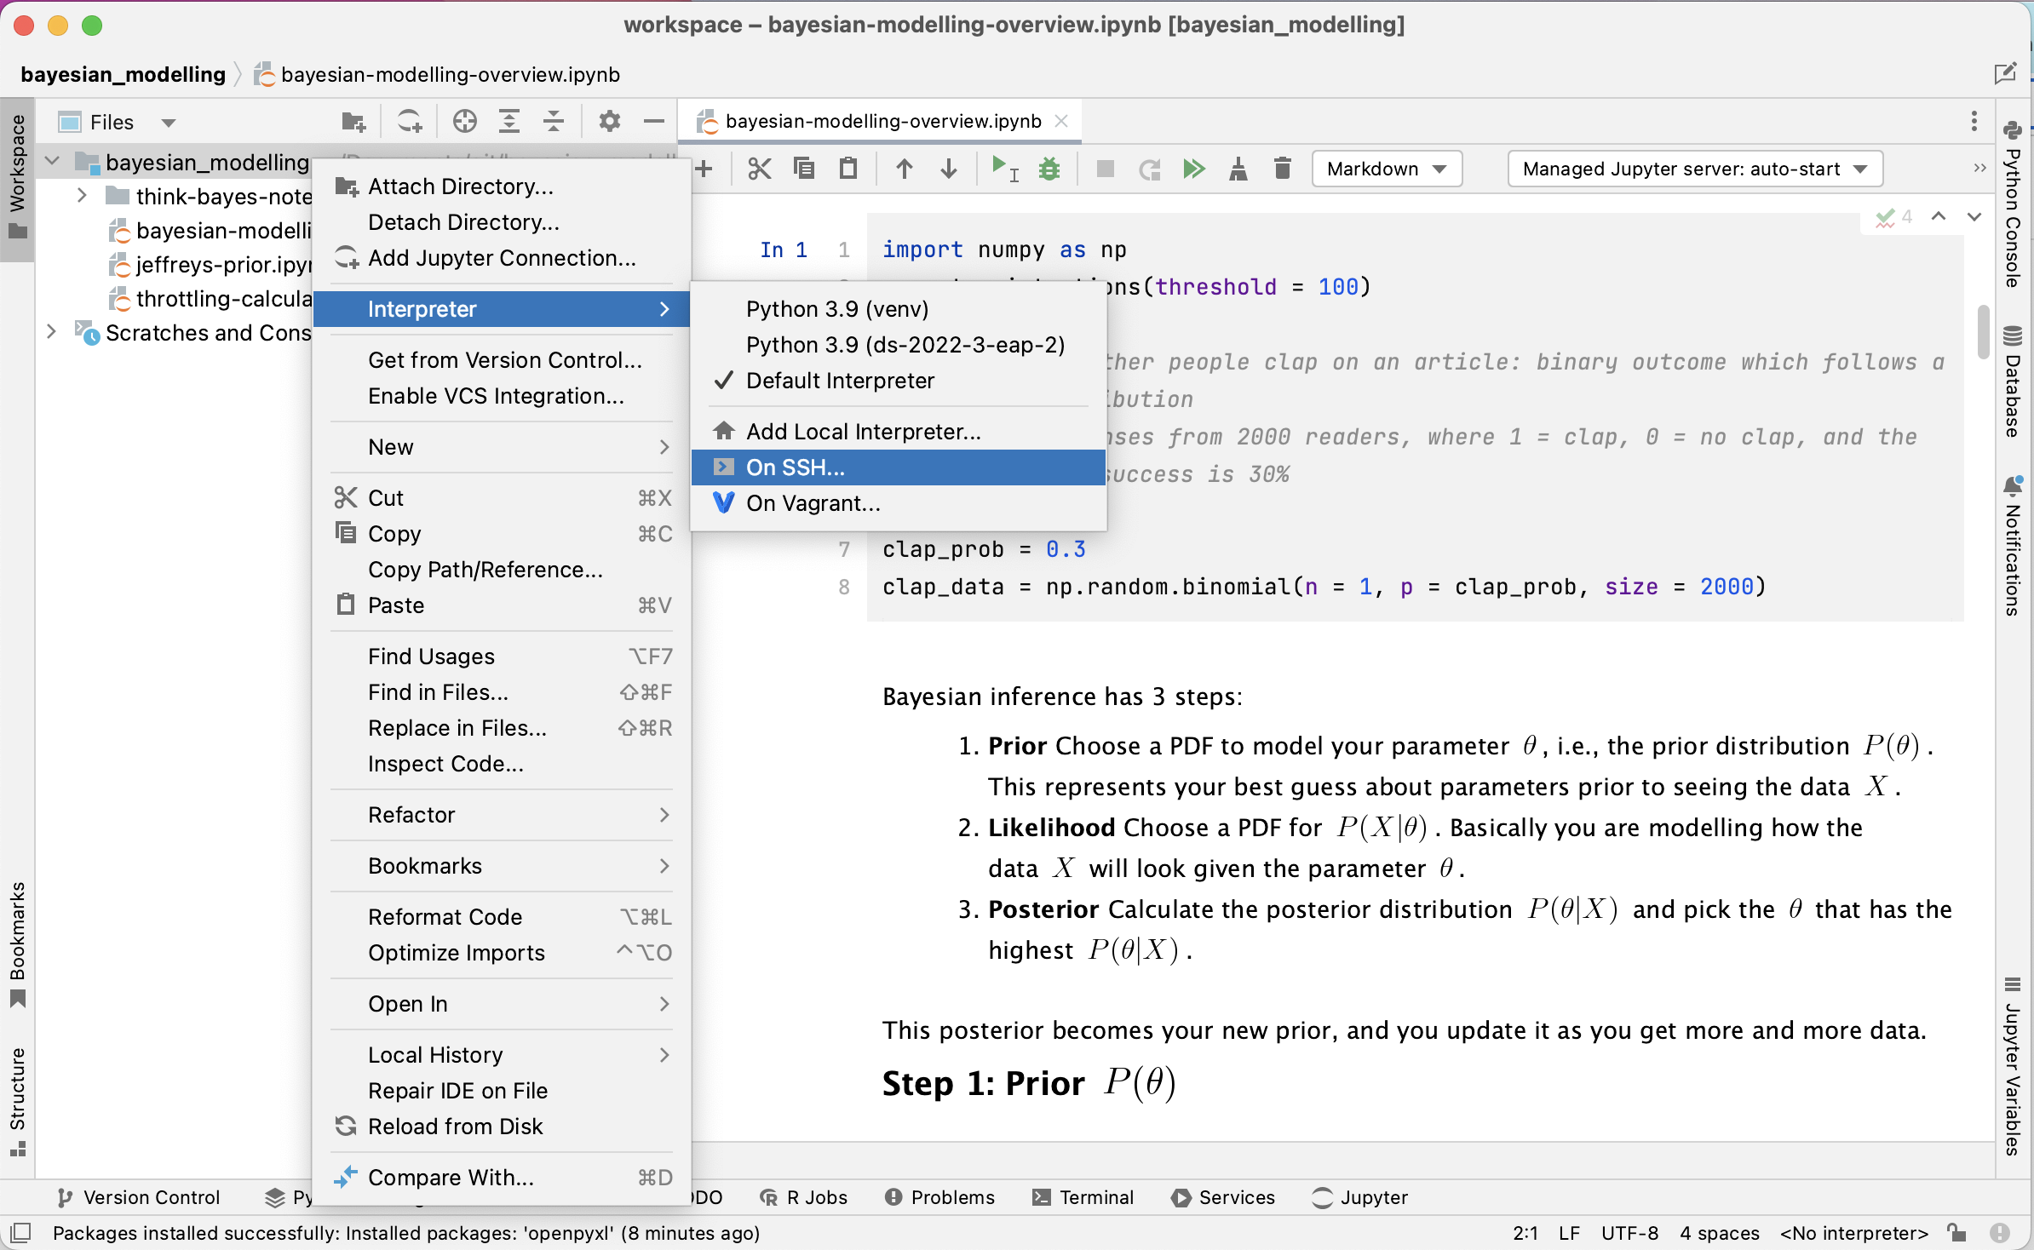Open the Jupyter Variables tool window

click(x=2013, y=1066)
